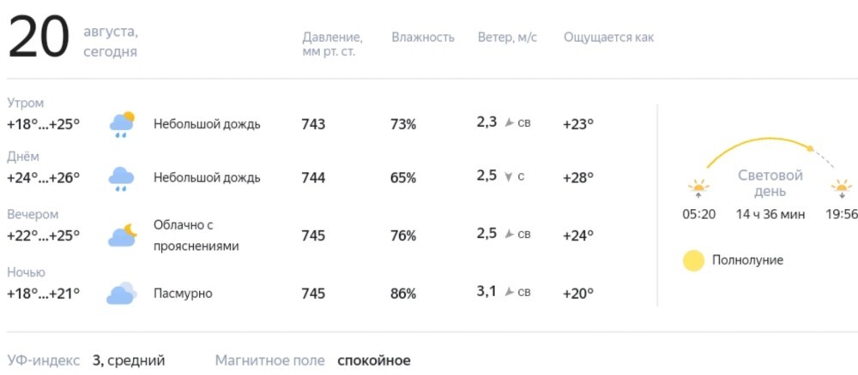Image resolution: width=858 pixels, height=375 pixels.
Task: Click the daytime north wind arrow
Action: coord(508,177)
